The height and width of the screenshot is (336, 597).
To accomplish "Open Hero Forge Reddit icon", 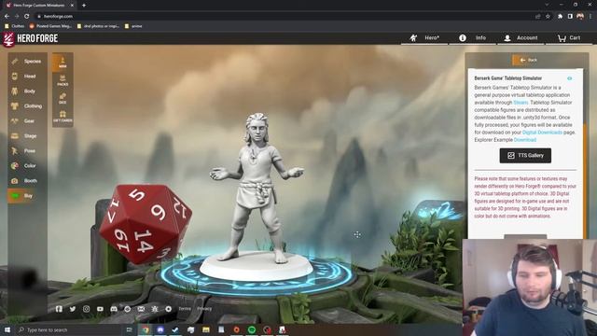I will point(128,309).
